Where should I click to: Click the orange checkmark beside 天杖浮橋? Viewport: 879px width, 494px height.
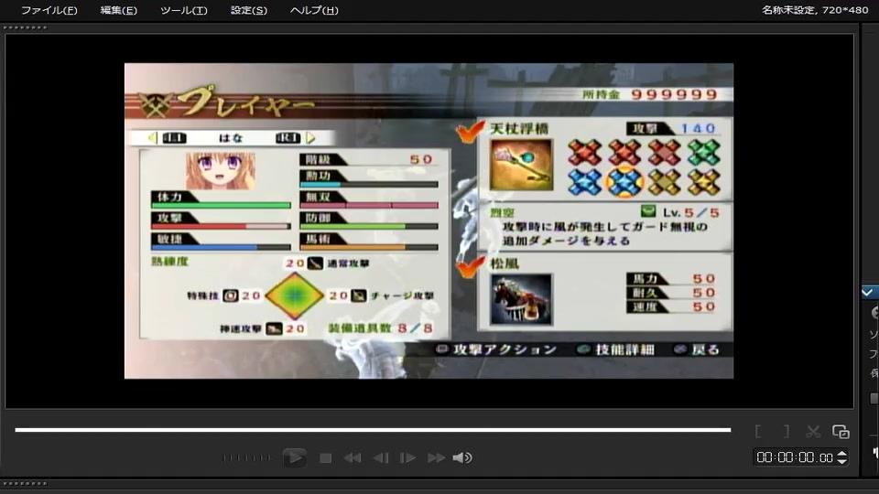(x=470, y=131)
